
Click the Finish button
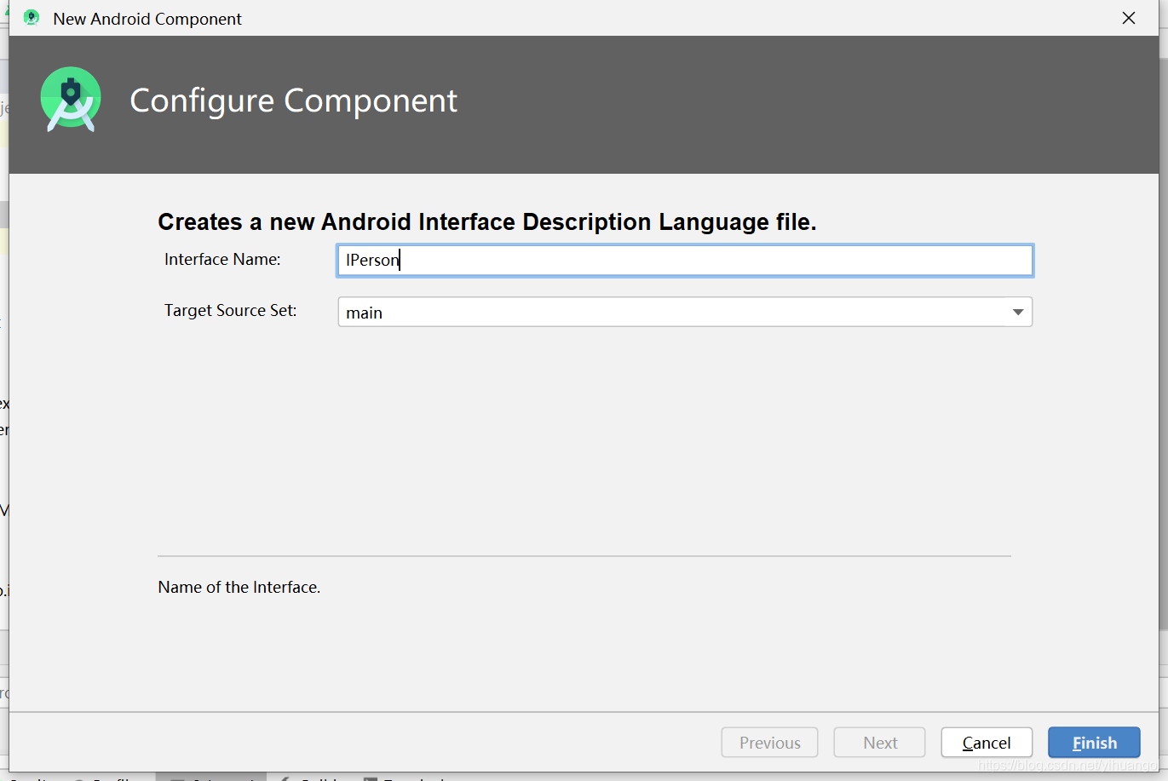pyautogui.click(x=1094, y=742)
